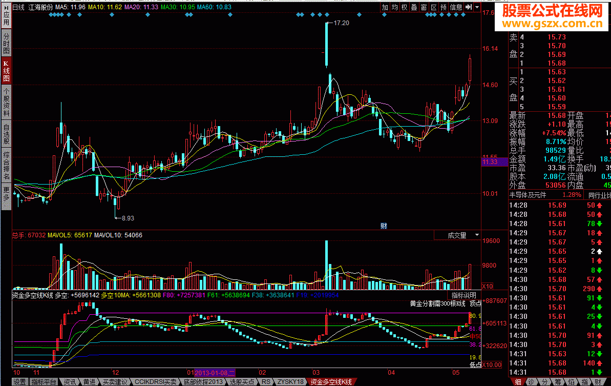Click the 指标说明 button

pos(463,295)
